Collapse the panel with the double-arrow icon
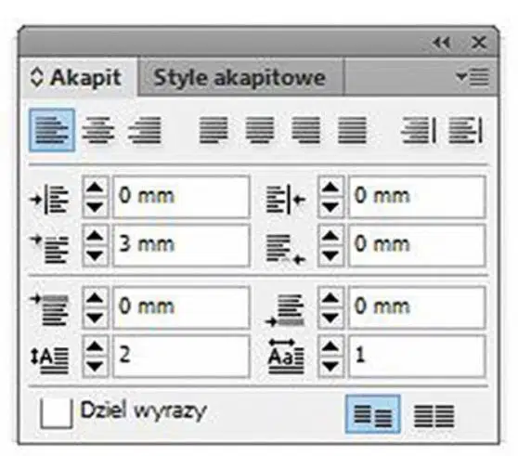 pos(442,43)
